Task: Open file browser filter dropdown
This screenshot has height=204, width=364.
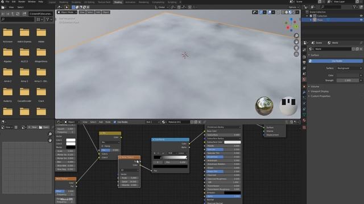Action: (49, 20)
